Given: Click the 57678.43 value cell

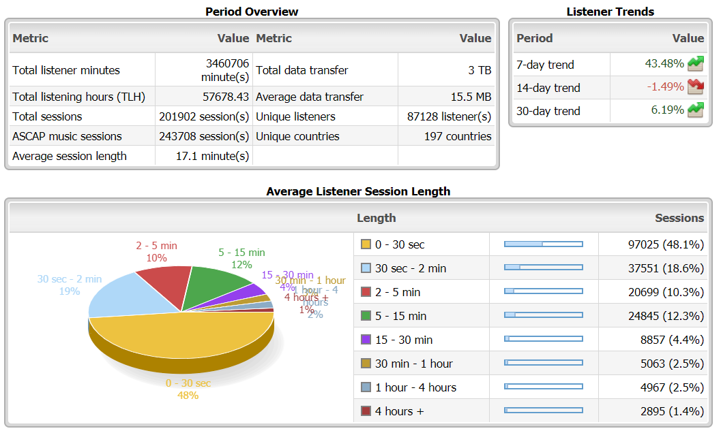Looking at the screenshot, I should 226,97.
